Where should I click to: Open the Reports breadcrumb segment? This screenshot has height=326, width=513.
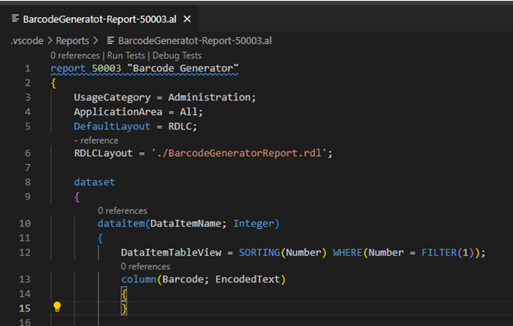pyautogui.click(x=72, y=40)
